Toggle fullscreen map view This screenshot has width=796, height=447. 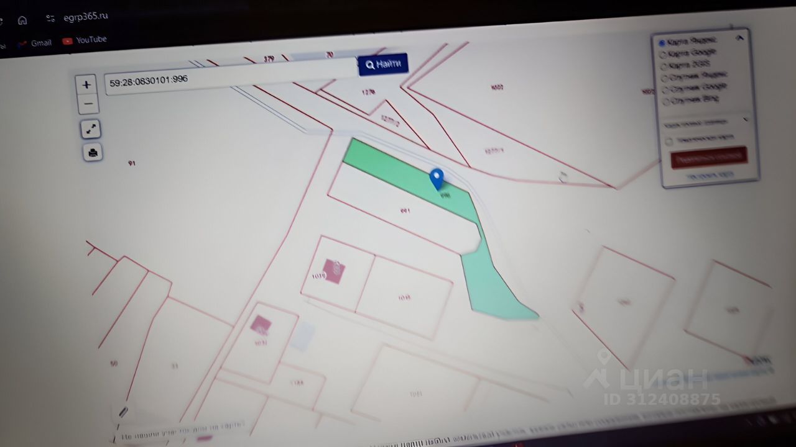pyautogui.click(x=91, y=129)
